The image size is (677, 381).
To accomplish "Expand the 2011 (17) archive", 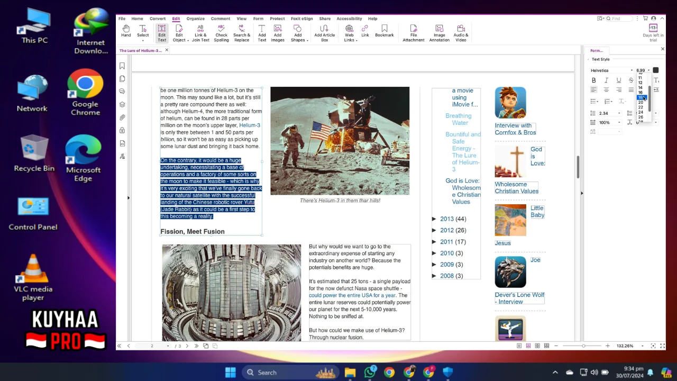I will (x=434, y=242).
